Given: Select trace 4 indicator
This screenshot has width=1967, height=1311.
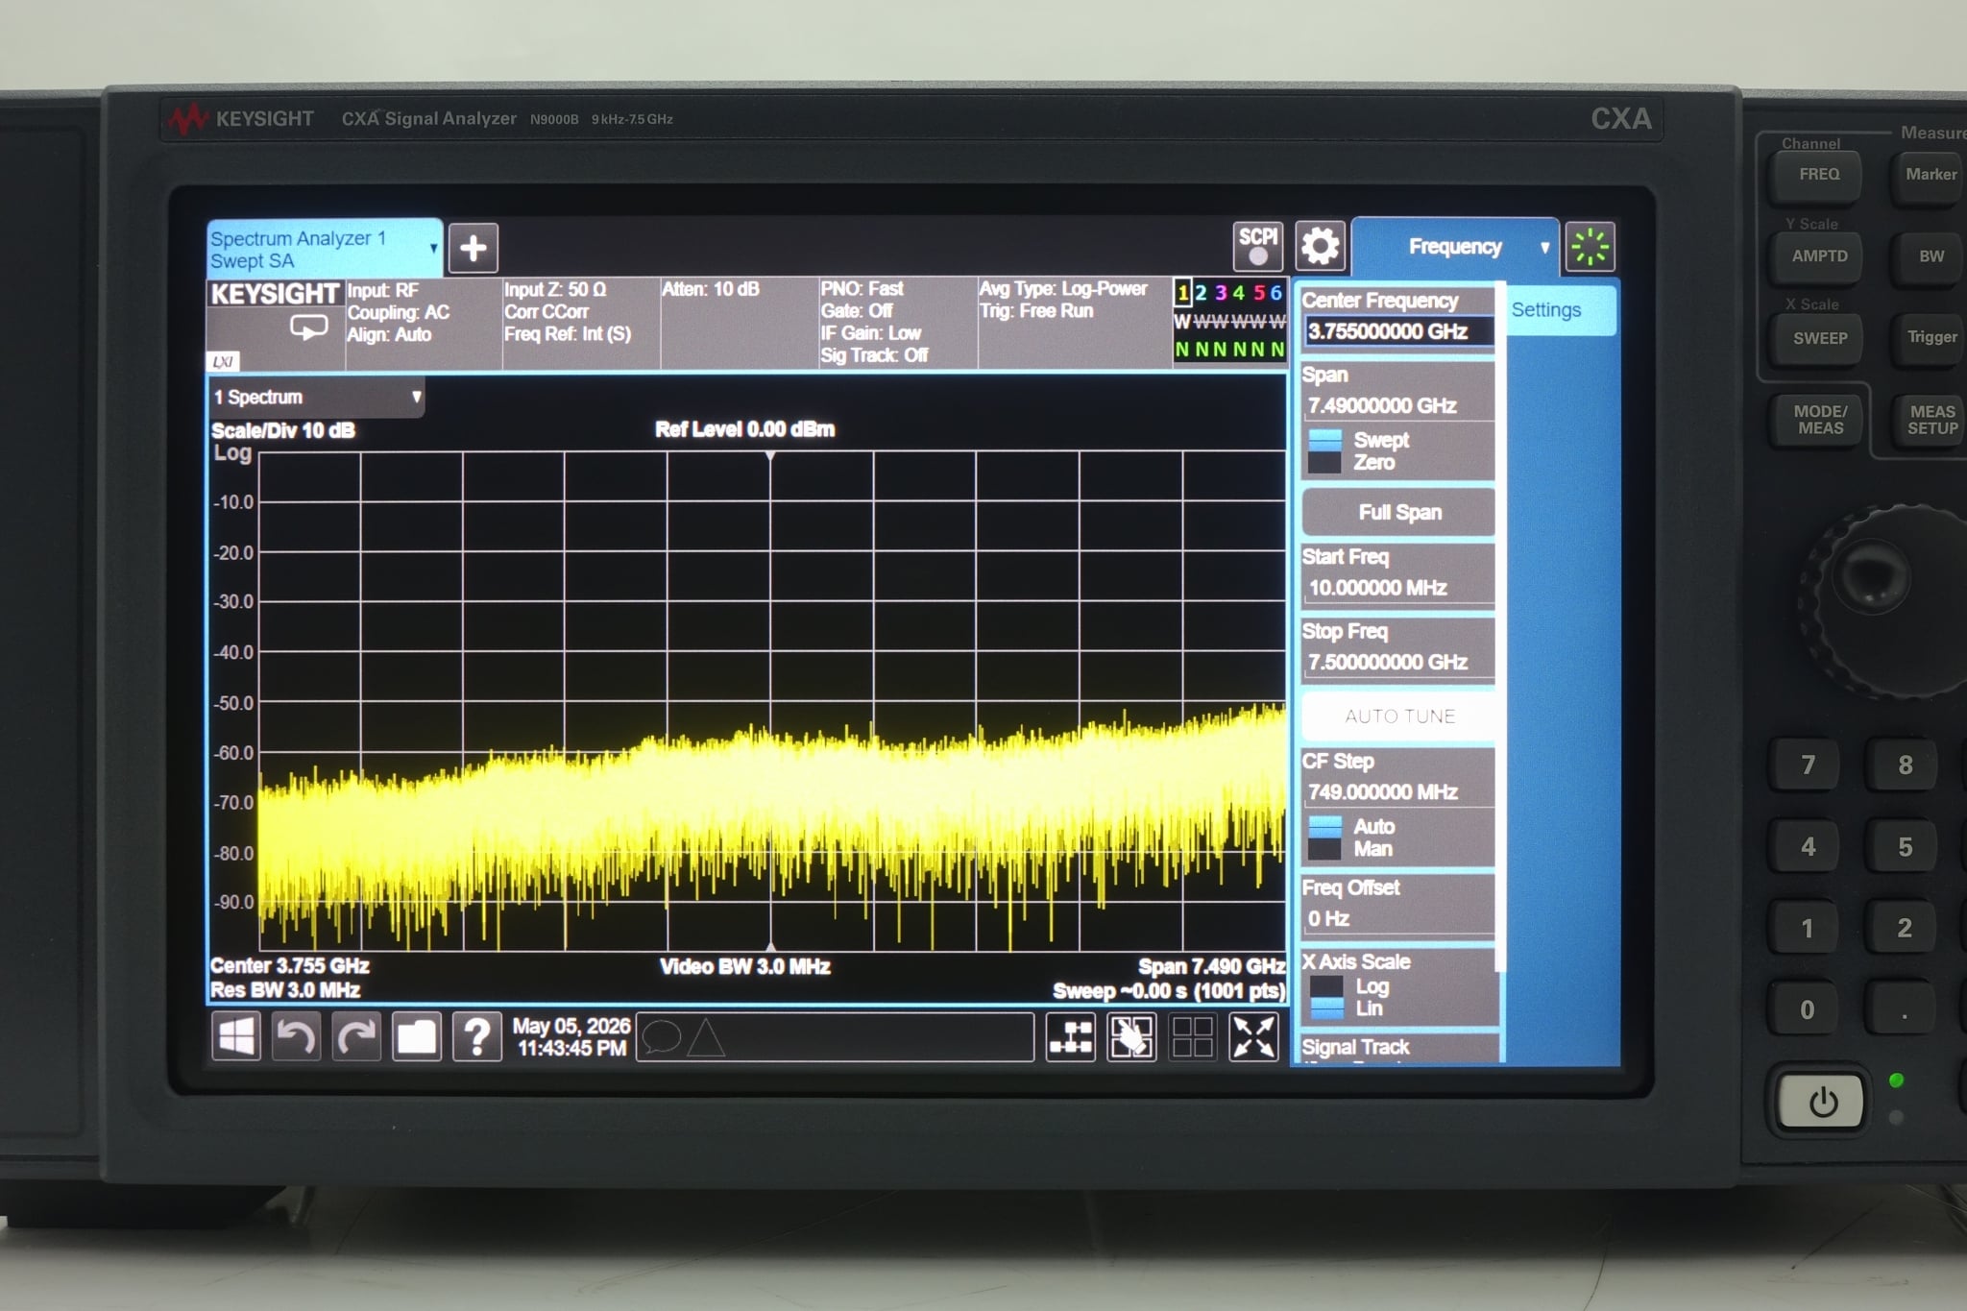Looking at the screenshot, I should pyautogui.click(x=1239, y=293).
